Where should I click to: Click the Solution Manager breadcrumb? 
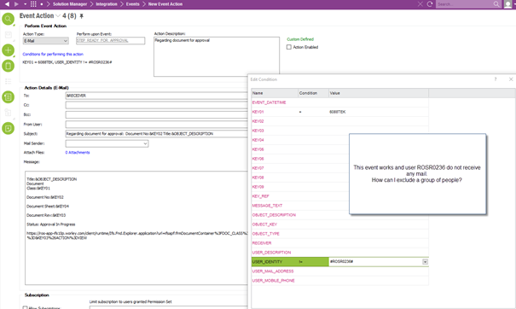point(70,4)
